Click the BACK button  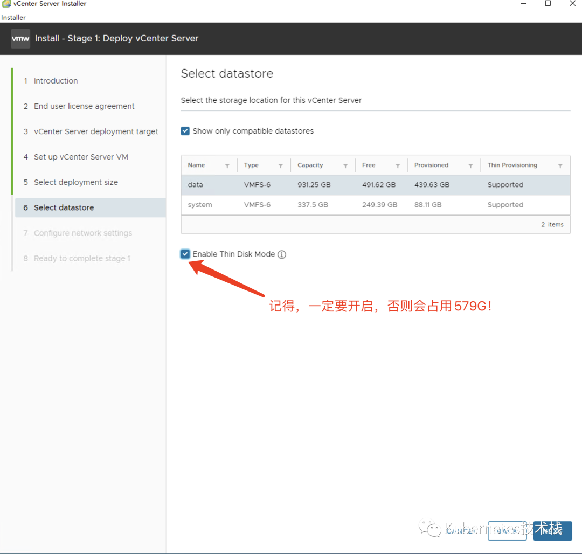tap(507, 531)
